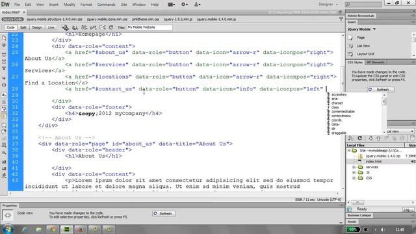Viewport: 416px width, 234px height.
Task: Select index.html in the Local Files list
Action: pyautogui.click(x=374, y=162)
